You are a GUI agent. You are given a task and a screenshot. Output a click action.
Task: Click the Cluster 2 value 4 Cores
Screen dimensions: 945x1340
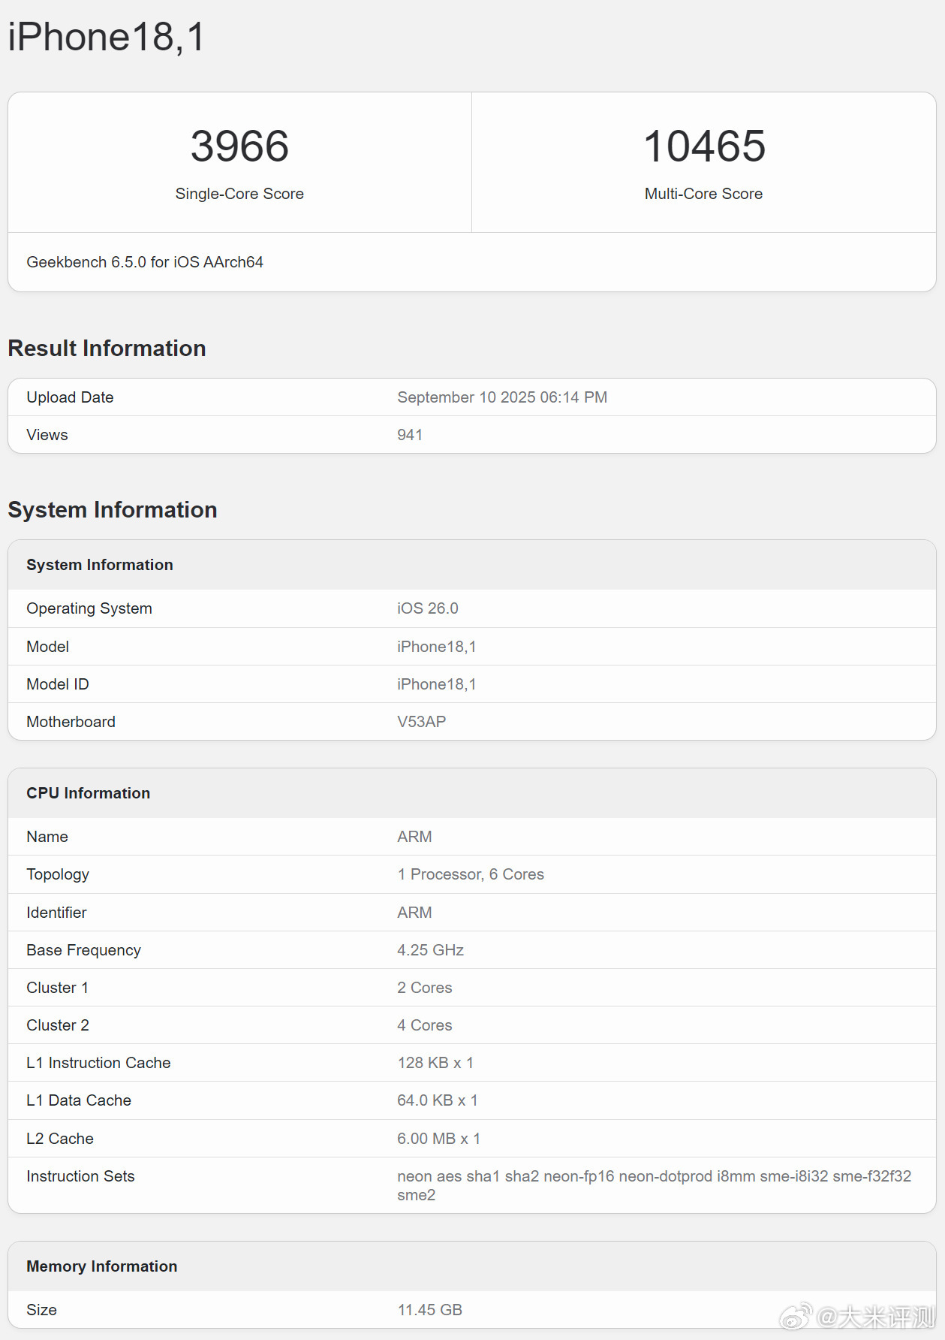425,1025
